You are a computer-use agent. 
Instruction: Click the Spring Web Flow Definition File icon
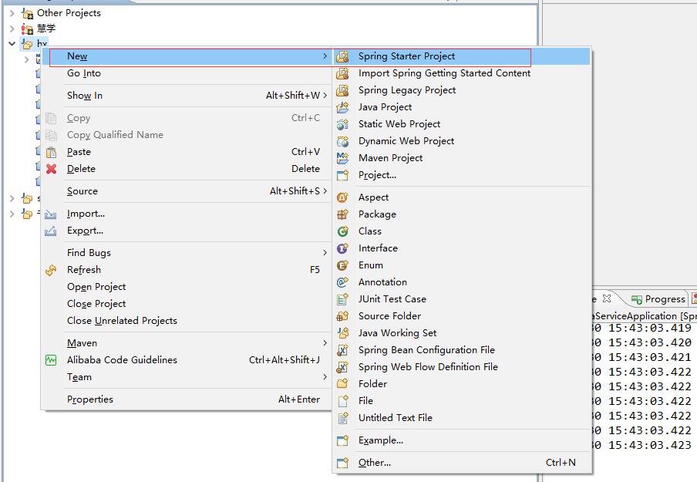(x=343, y=367)
